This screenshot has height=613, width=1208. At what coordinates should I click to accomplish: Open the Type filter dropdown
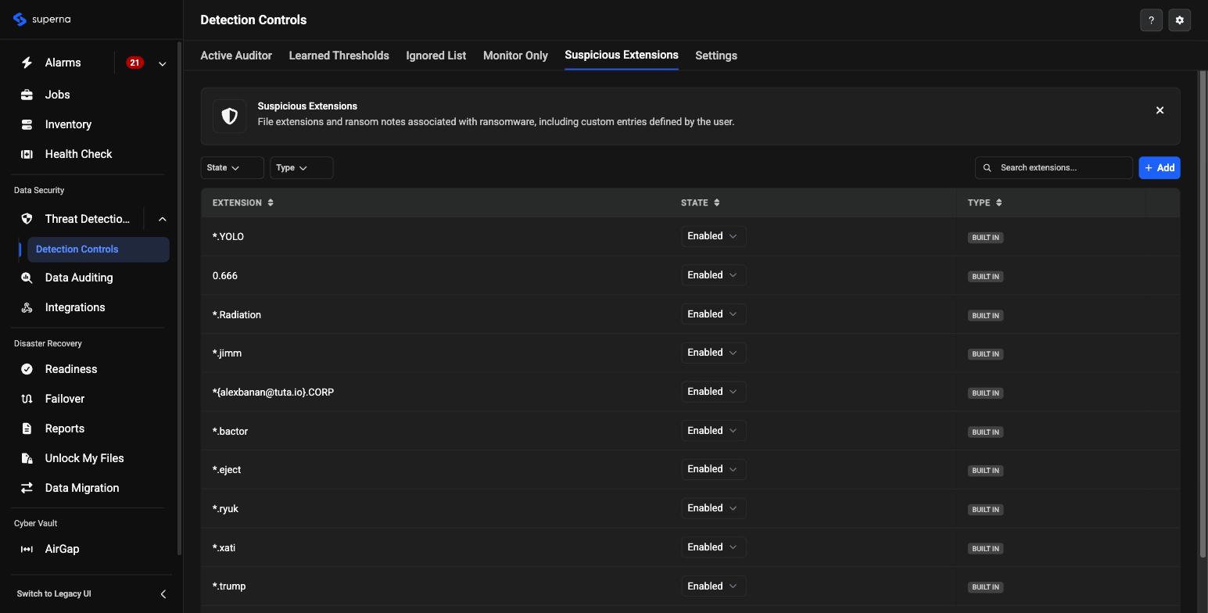[x=302, y=168]
